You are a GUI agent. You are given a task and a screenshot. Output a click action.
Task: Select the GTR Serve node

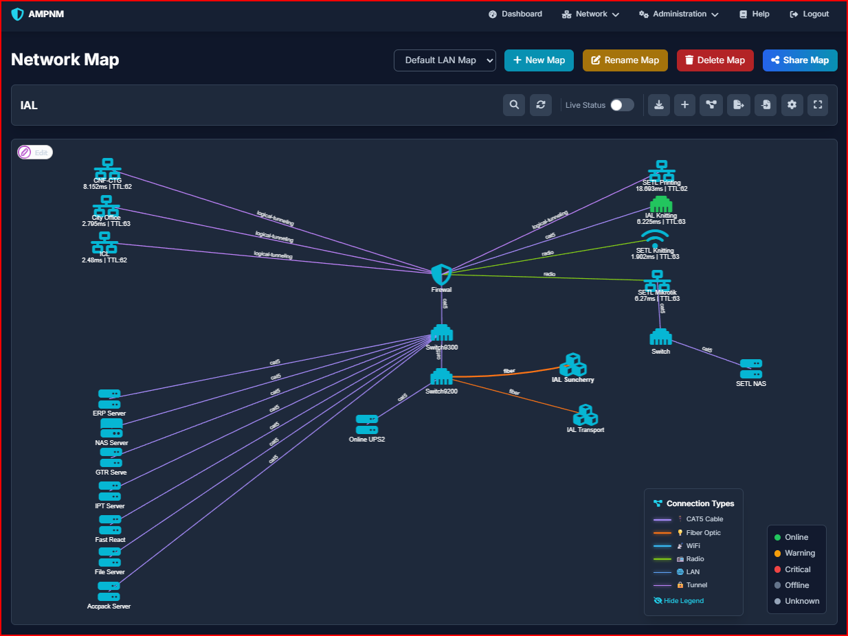111,458
